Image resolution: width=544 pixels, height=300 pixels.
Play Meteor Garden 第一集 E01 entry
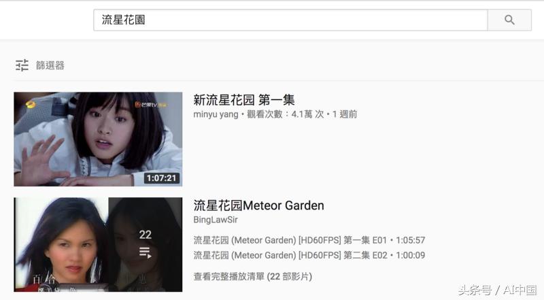(309, 240)
